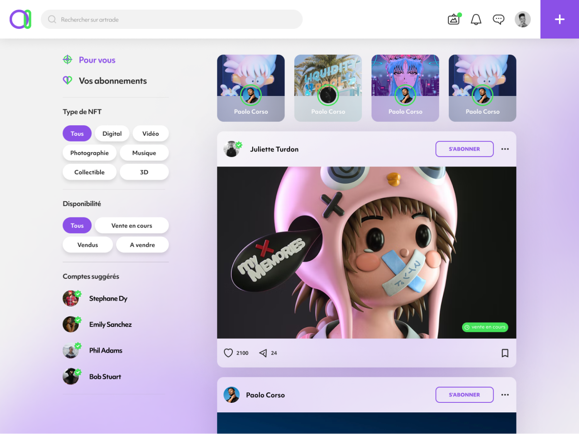The width and height of the screenshot is (579, 434).
Task: Open Stephane Dy suggested account
Action: coord(108,298)
